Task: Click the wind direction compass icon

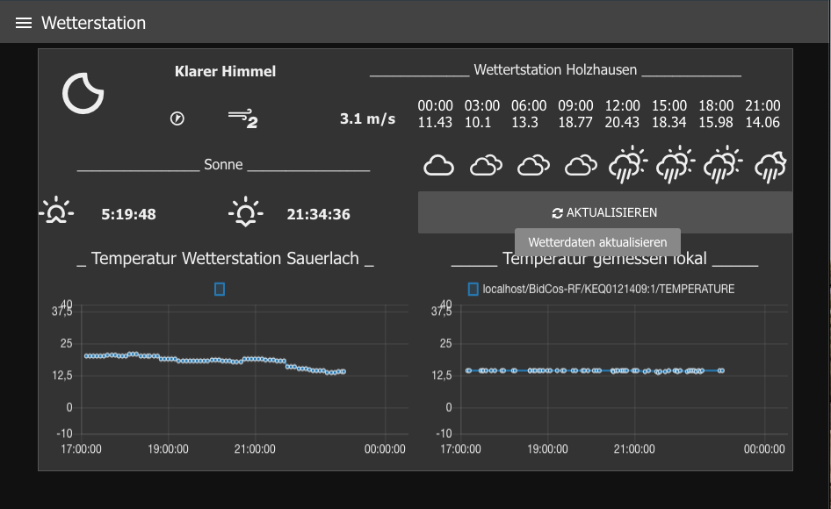Action: [177, 118]
